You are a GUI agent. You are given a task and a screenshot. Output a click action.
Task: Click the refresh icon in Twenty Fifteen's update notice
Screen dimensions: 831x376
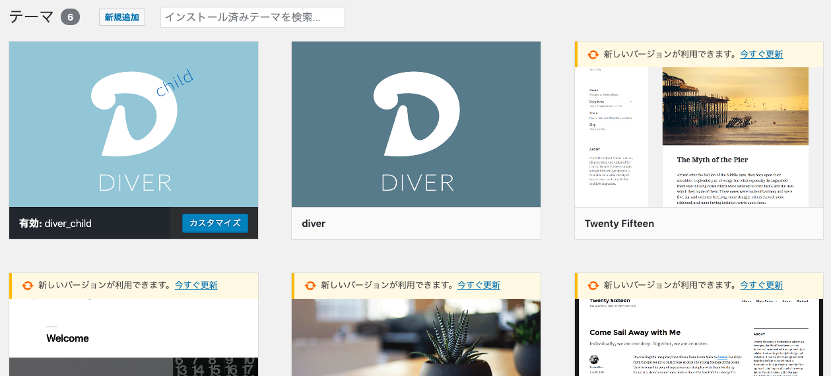593,55
